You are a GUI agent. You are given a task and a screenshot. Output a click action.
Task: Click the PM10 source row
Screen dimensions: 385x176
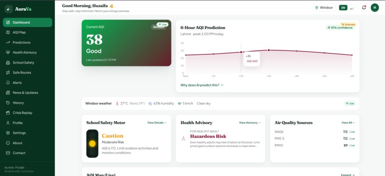pos(314,145)
